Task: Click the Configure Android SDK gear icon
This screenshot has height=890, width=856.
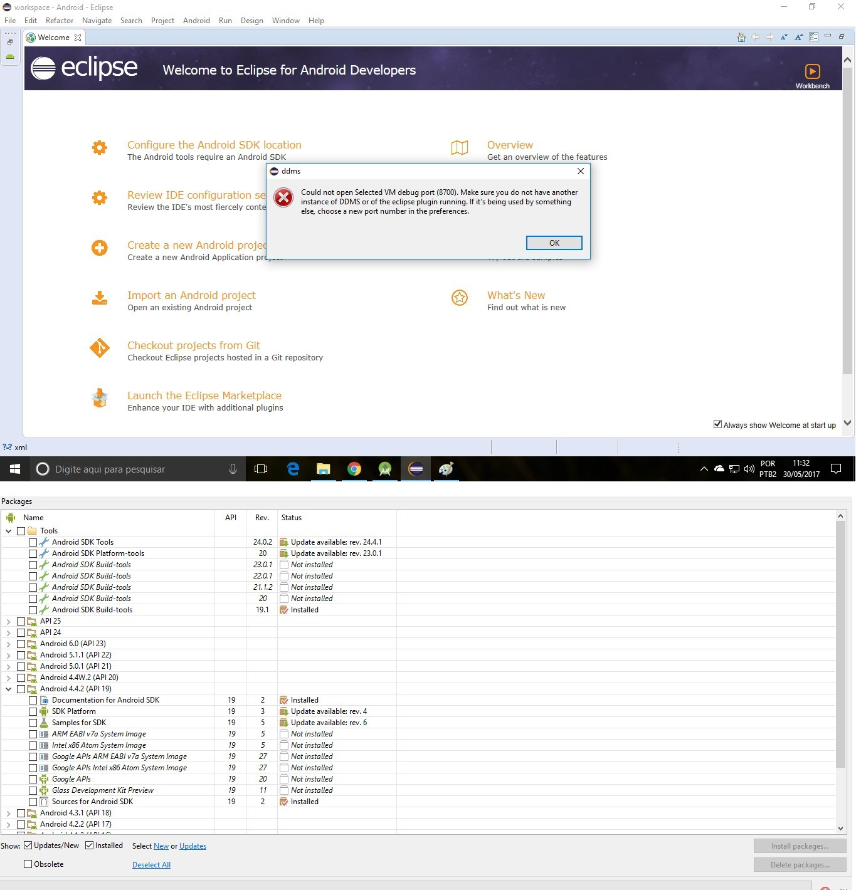Action: [100, 148]
